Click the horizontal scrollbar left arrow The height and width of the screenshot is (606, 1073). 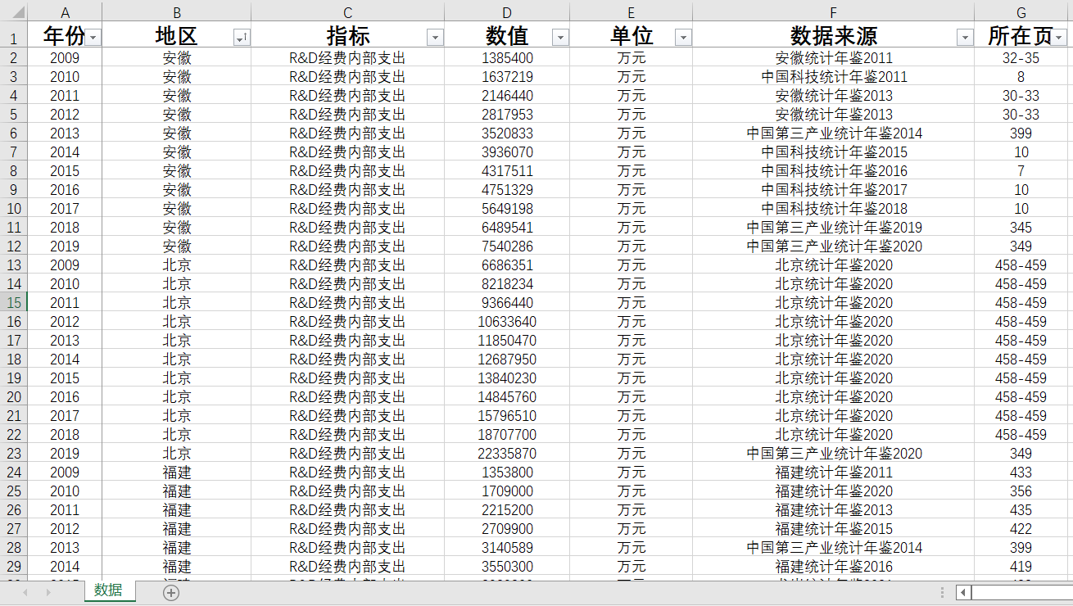point(964,592)
